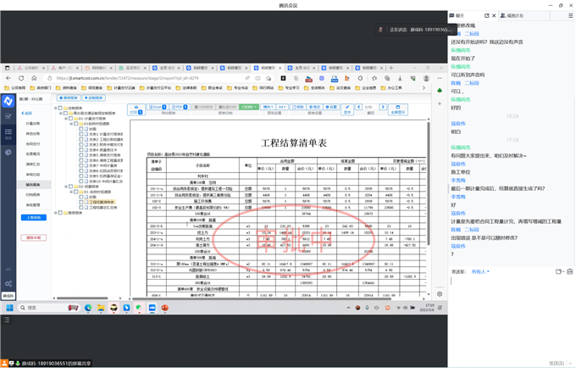Image resolution: width=576 pixels, height=368 pixels.
Task: Export the report as PDF
Action: (x=178, y=108)
